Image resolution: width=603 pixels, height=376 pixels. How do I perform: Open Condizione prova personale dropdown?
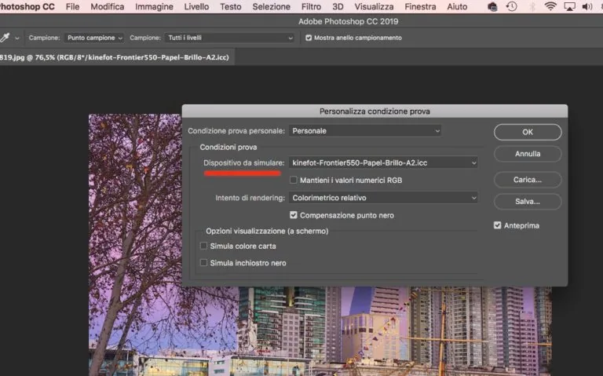point(364,131)
